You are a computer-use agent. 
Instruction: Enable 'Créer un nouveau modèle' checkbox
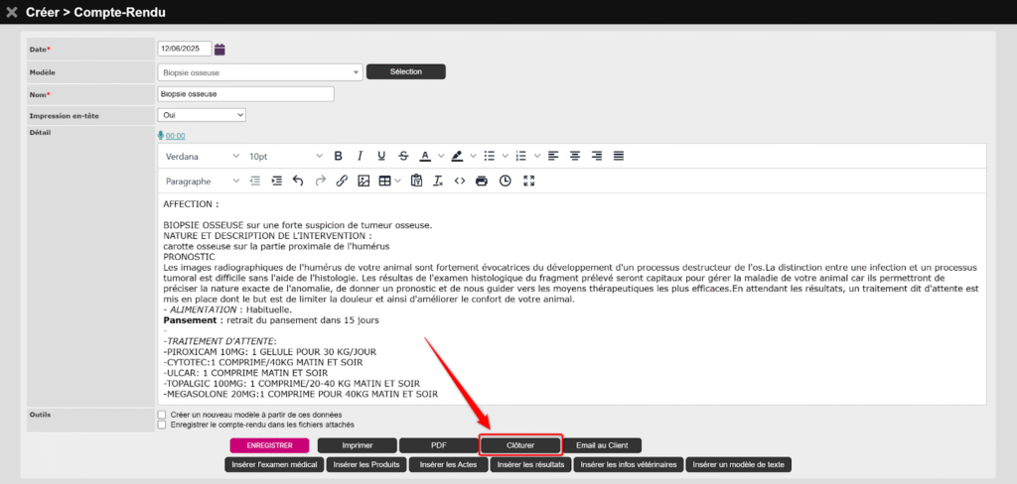pos(162,415)
